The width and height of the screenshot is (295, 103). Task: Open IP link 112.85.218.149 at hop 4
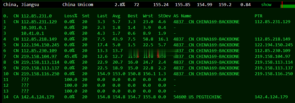[x=39, y=39]
